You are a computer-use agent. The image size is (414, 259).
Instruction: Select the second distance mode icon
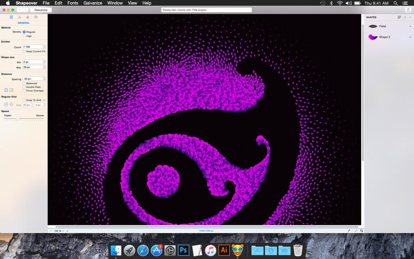(x=11, y=90)
